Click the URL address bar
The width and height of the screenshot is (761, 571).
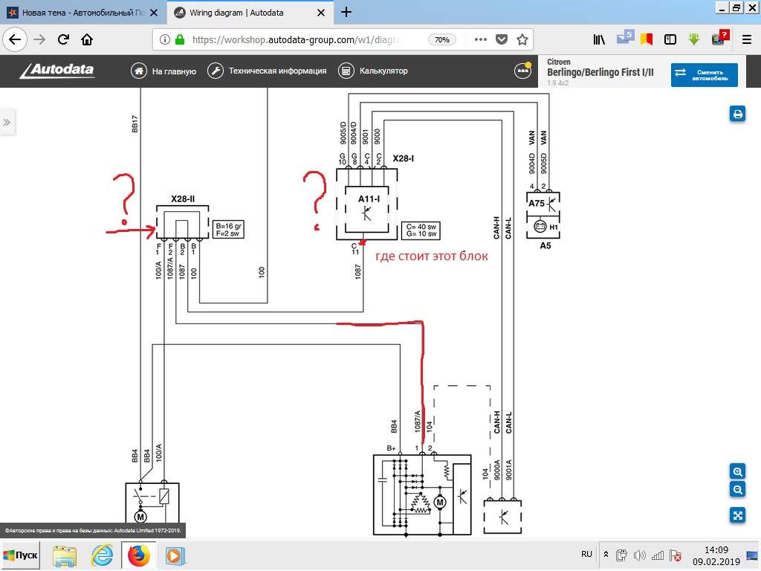(x=297, y=39)
